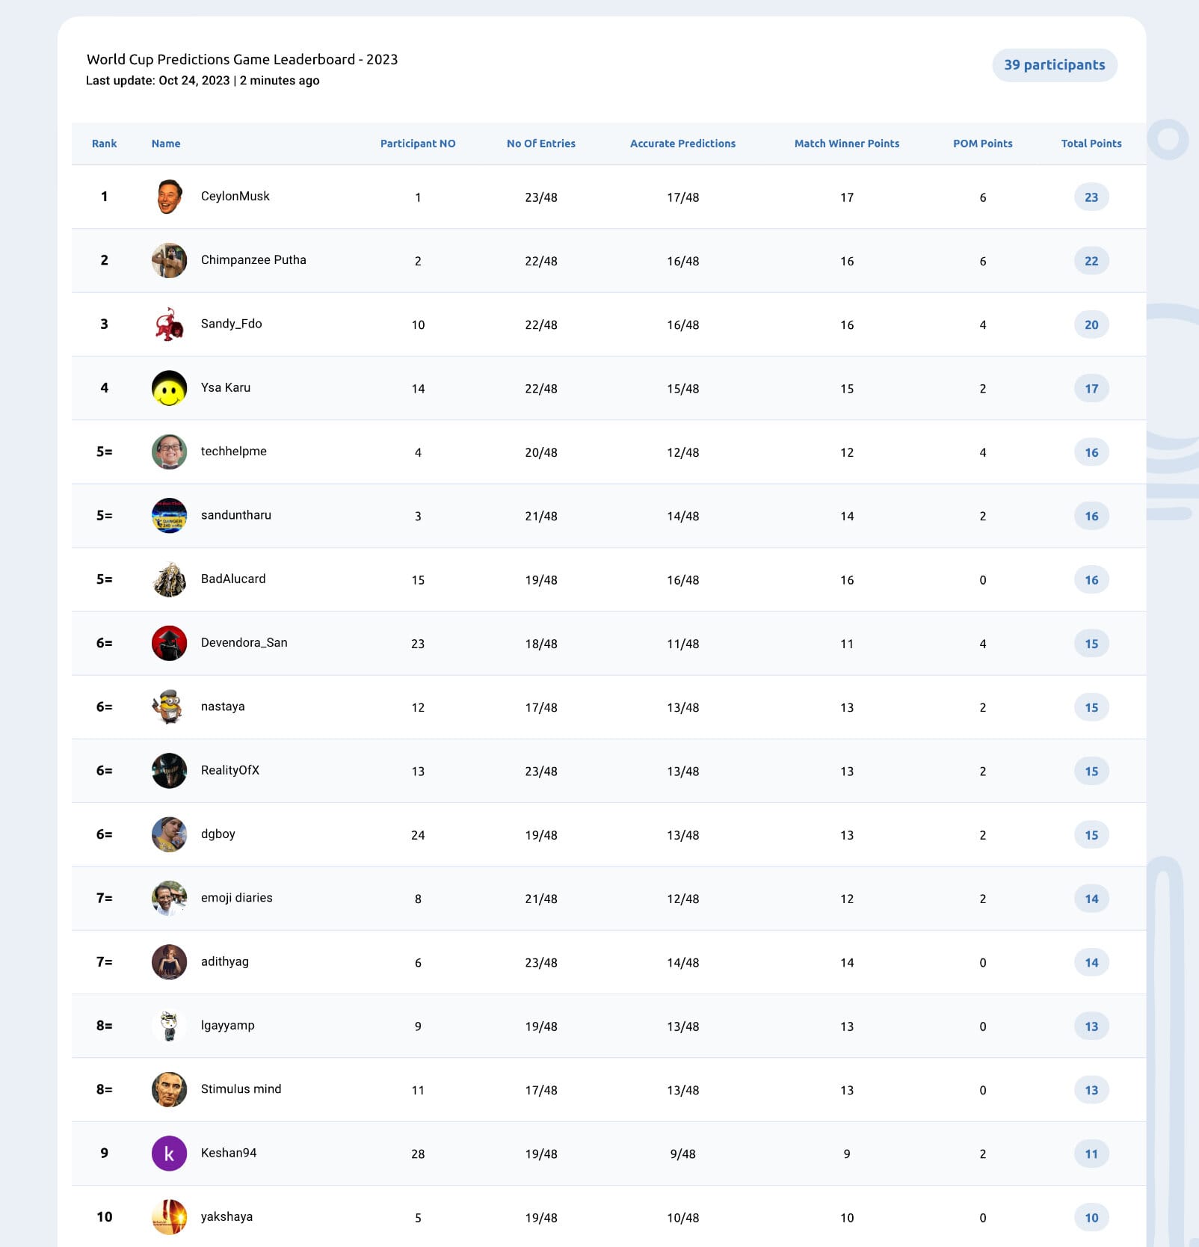Viewport: 1199px width, 1247px height.
Task: Select Sandy_Fdo's red dragon avatar
Action: pyautogui.click(x=169, y=324)
